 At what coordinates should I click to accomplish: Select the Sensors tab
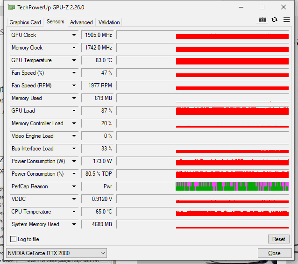(55, 21)
